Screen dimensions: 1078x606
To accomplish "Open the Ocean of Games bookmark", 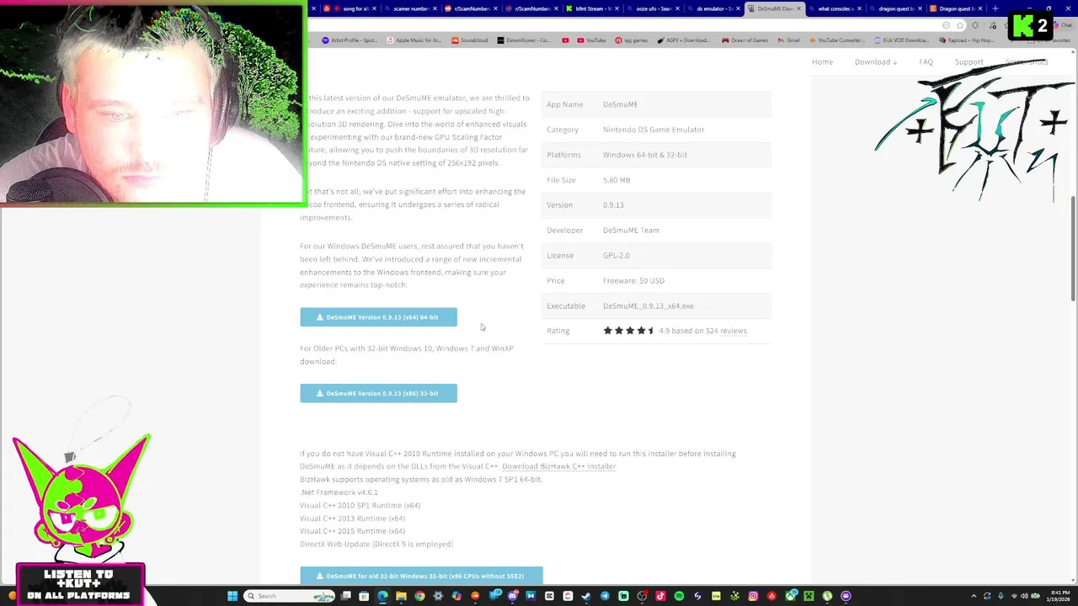I will [x=744, y=40].
